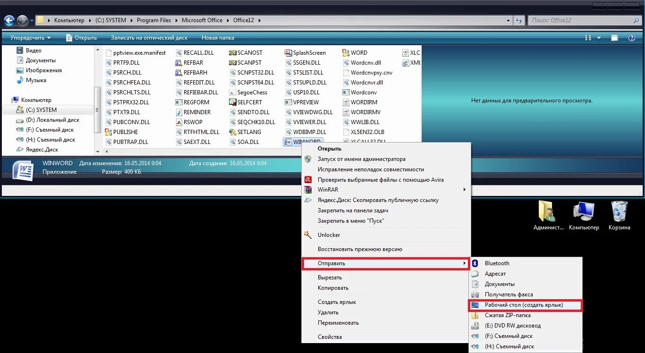Select the RSWOP file icon
The height and width of the screenshot is (353, 645).
pos(178,122)
